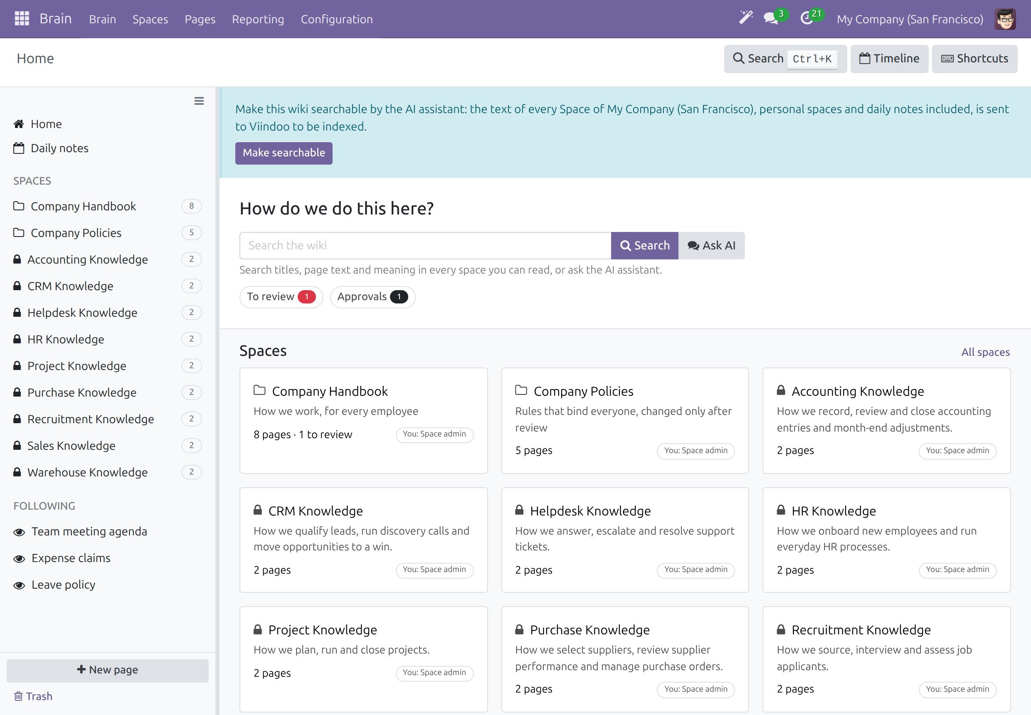The width and height of the screenshot is (1031, 715).
Task: Click the folder icon on Company Policies card
Action: point(521,390)
